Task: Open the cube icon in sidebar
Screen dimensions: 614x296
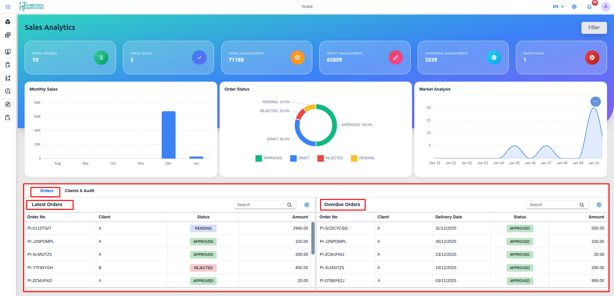Action: point(8,22)
